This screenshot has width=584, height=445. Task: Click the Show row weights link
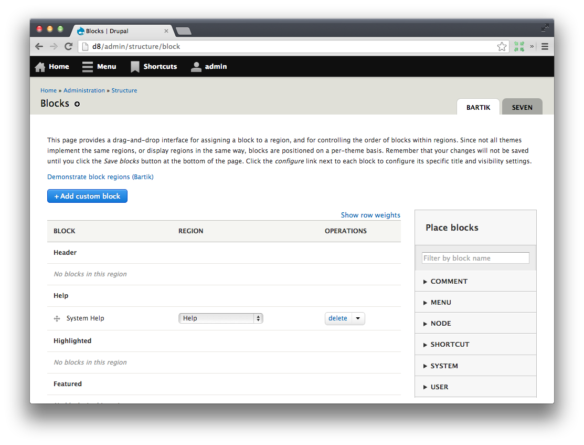coord(370,215)
